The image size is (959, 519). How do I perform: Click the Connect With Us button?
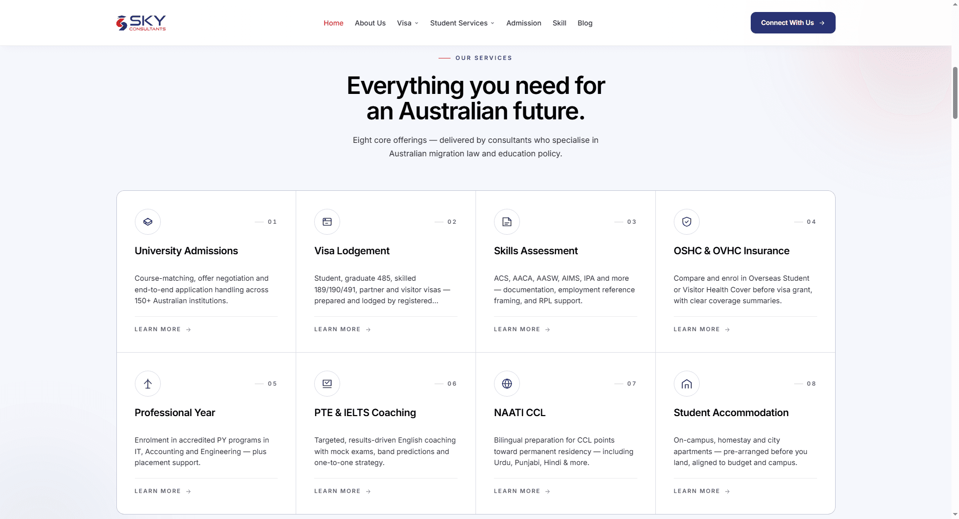tap(793, 23)
